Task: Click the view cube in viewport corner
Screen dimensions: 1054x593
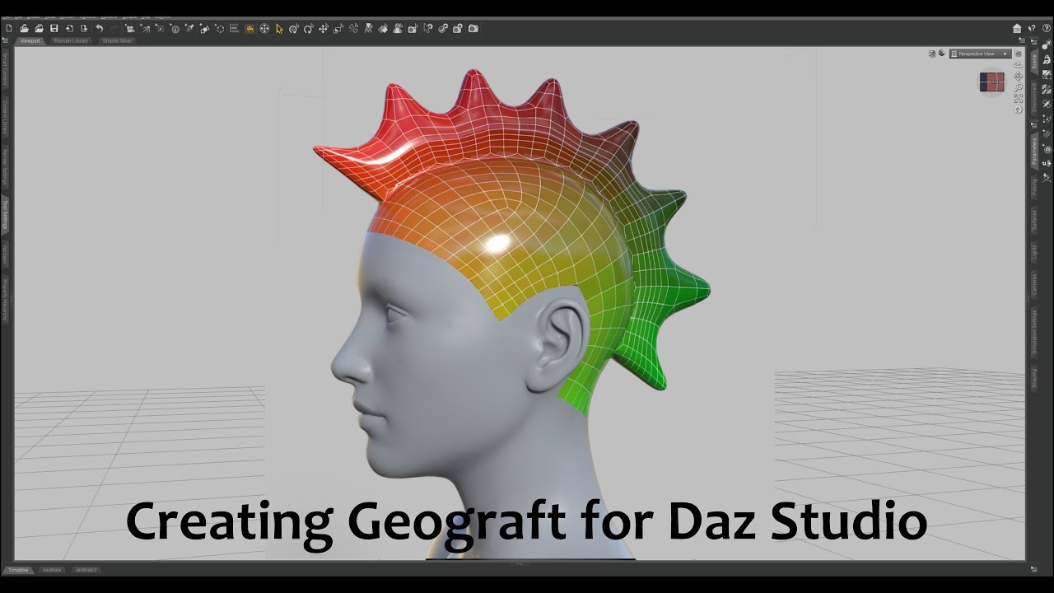Action: tap(992, 82)
